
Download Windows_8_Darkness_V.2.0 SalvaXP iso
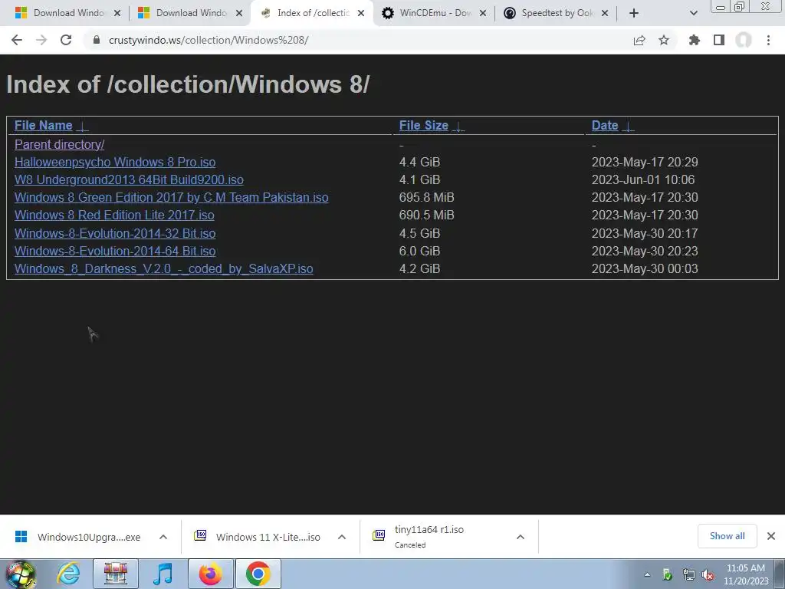click(164, 269)
